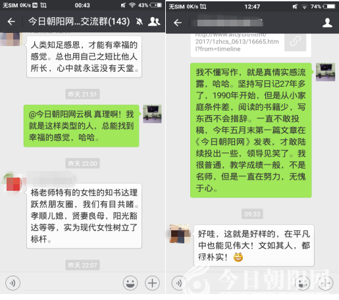Image resolution: width=339 pixels, height=300 pixels.
Task: Tap group title 今日朝阳网...交流群(143)
Action: 79,22
